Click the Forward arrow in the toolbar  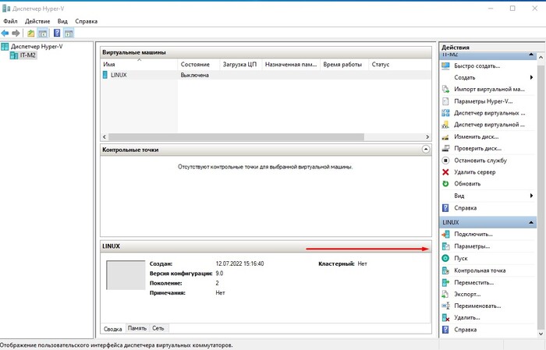click(x=16, y=34)
